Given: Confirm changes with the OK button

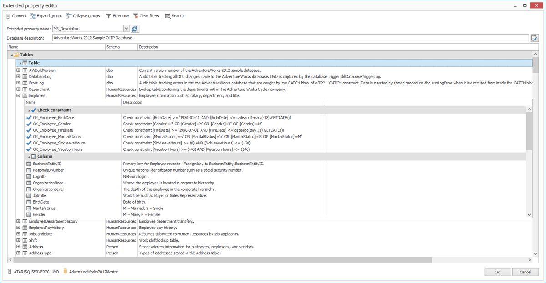Looking at the screenshot, I should click(x=497, y=272).
